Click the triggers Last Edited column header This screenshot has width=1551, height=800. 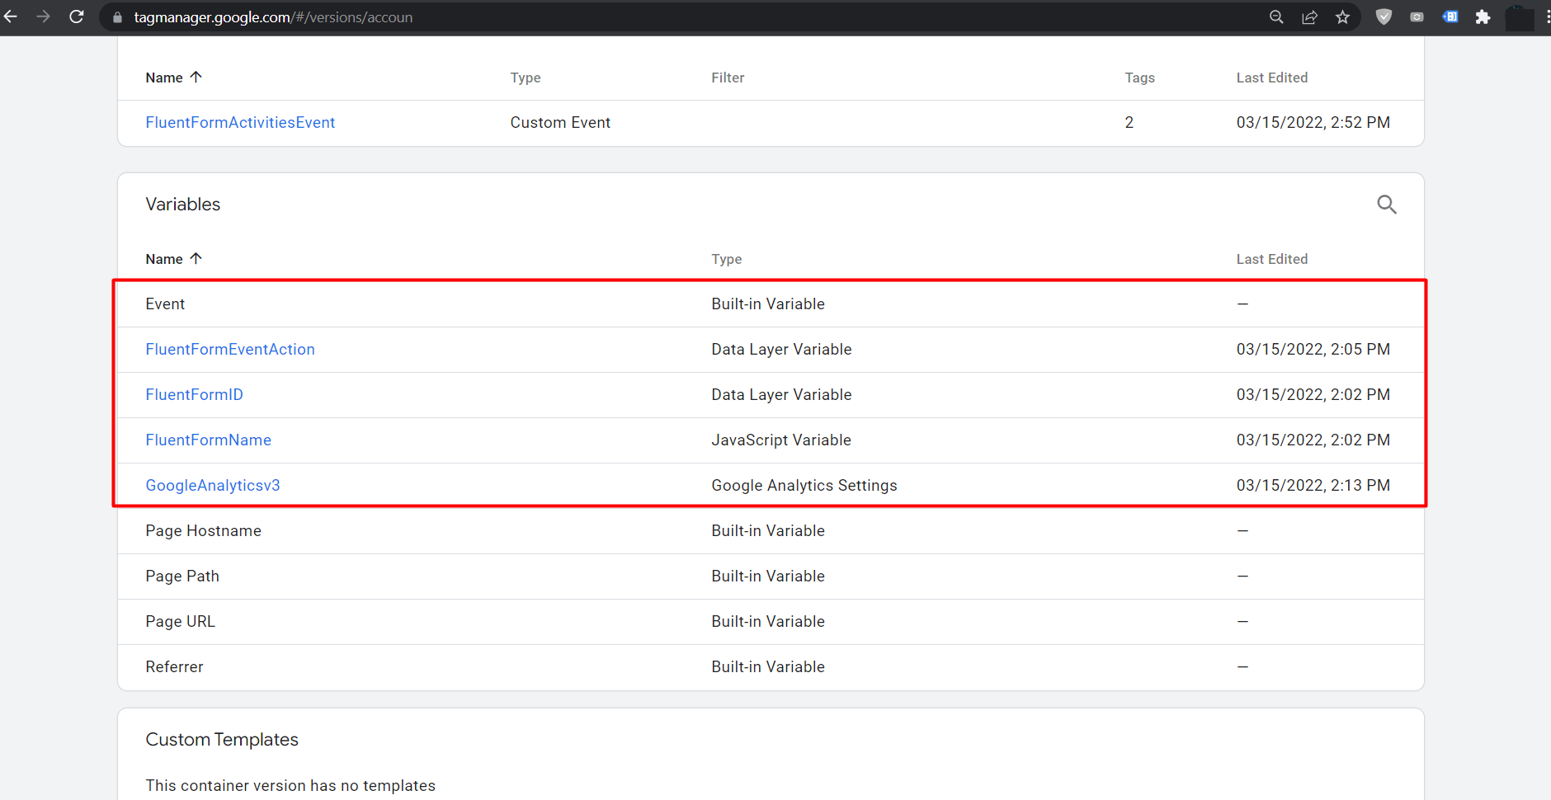point(1271,78)
